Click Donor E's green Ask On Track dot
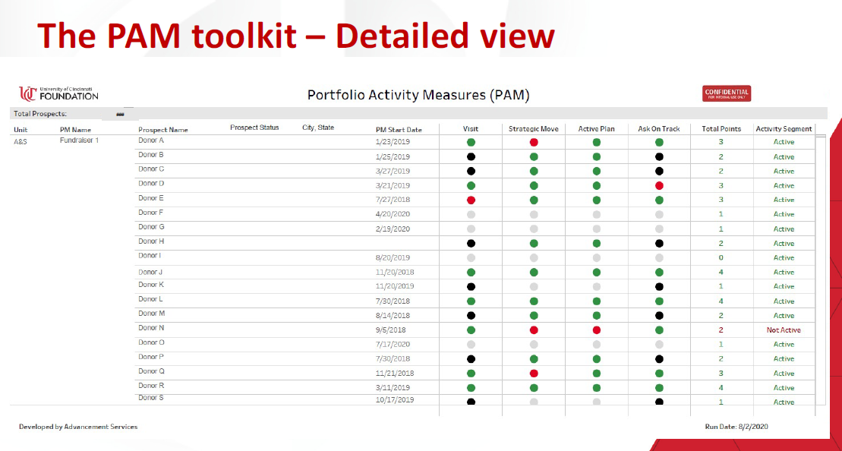 click(659, 200)
